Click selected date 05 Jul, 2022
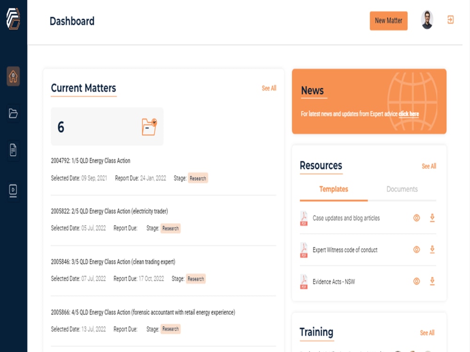Viewport: 470px width, 352px height. (x=94, y=228)
